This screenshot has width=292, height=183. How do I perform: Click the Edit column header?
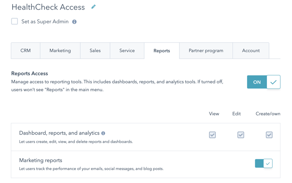click(236, 114)
